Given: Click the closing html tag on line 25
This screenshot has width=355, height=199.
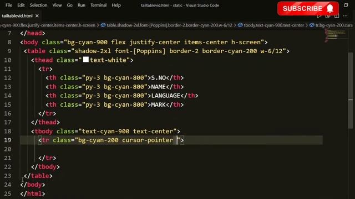Looking at the screenshot, I should (33, 193).
